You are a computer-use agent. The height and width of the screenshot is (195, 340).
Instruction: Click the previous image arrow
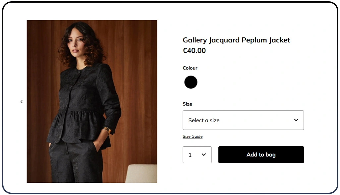coord(22,102)
